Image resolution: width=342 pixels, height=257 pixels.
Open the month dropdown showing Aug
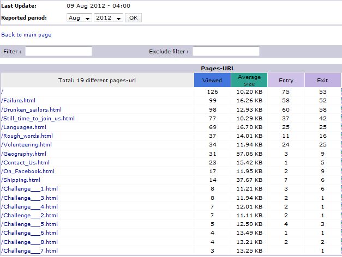click(79, 18)
